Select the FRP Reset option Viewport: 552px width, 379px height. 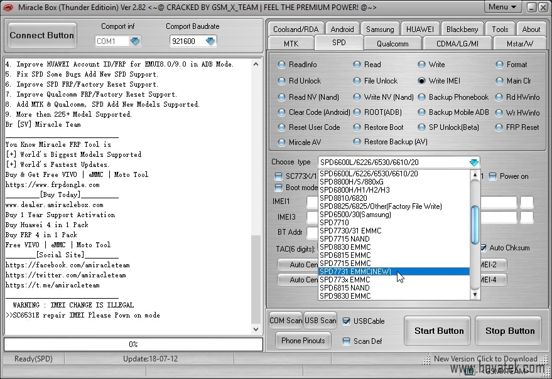point(517,127)
